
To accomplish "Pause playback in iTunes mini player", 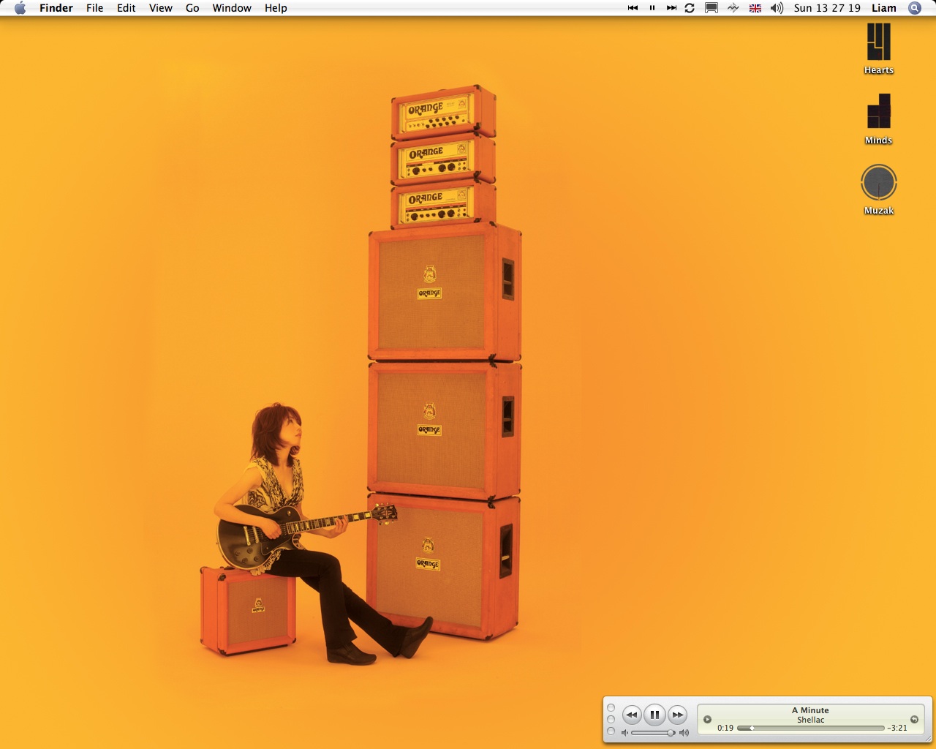I will tap(654, 715).
